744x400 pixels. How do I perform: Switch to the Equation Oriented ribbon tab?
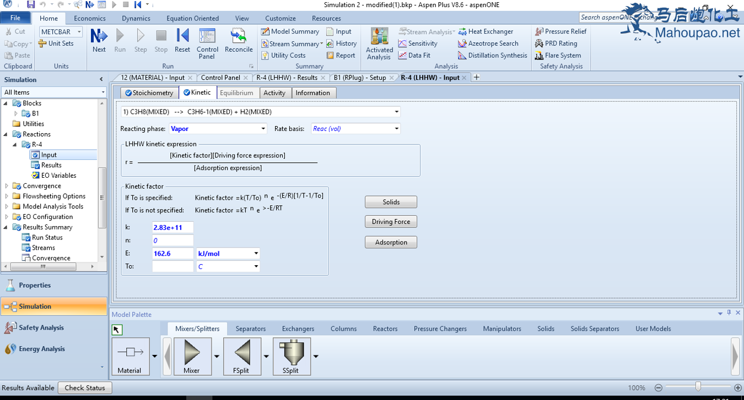click(192, 18)
